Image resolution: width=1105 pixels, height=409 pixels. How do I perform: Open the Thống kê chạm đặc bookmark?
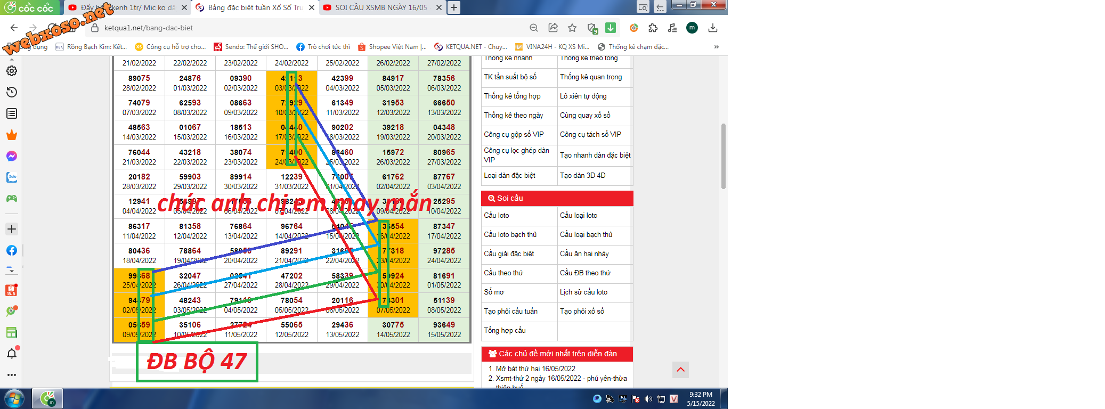click(x=633, y=47)
